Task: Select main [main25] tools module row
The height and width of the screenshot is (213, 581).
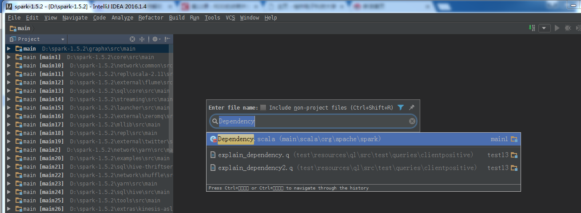Action: (x=89, y=200)
